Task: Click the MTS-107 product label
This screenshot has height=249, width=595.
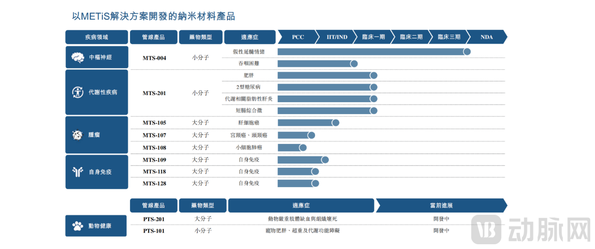Action: [154, 135]
